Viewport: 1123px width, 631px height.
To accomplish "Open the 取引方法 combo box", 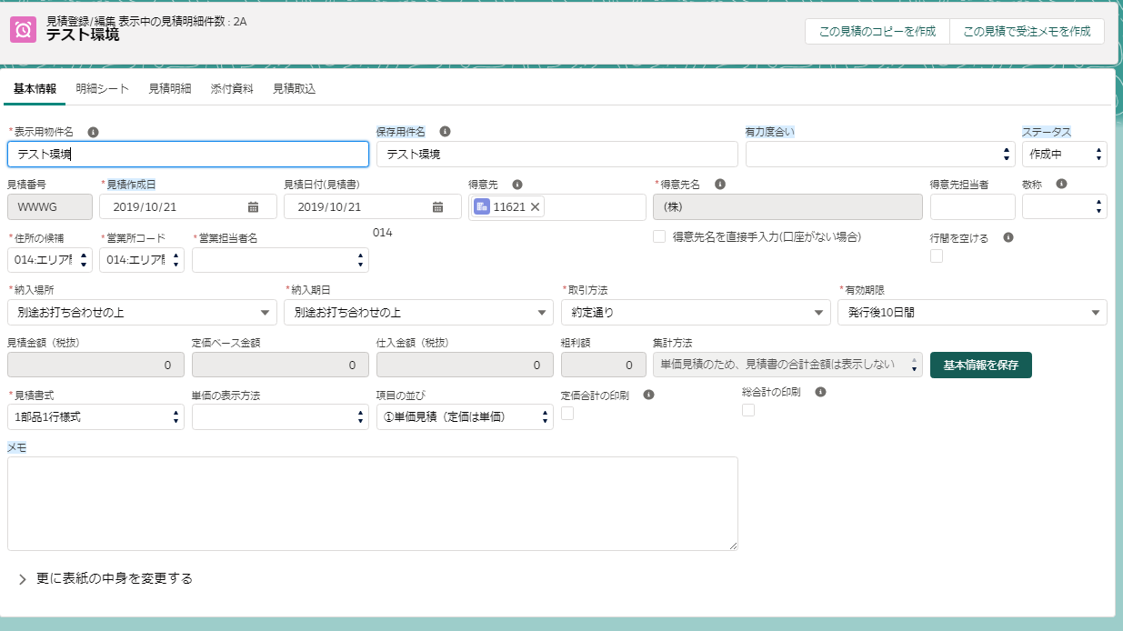I will pos(696,313).
